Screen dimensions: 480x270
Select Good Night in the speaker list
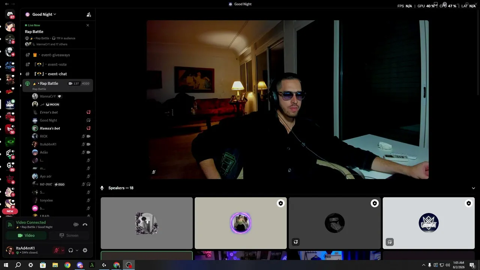(x=61, y=120)
